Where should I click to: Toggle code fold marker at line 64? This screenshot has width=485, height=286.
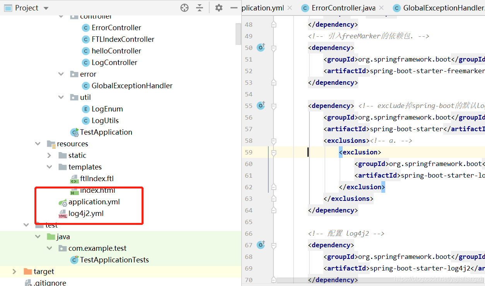[x=274, y=210]
